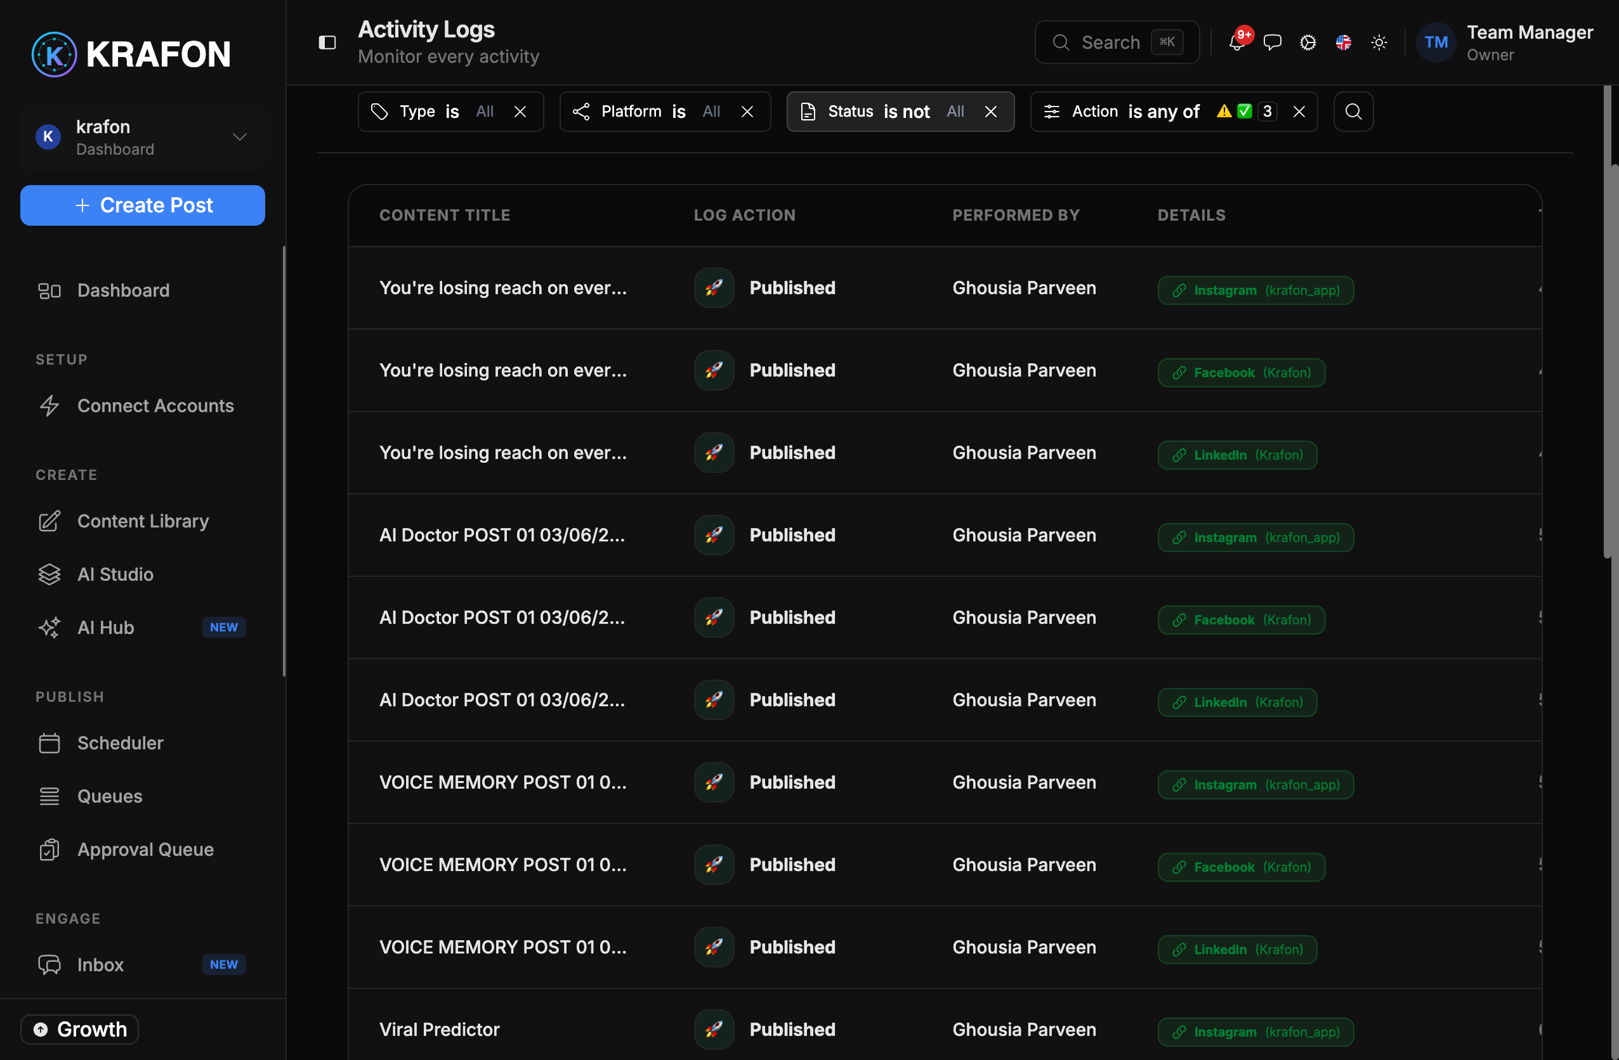The image size is (1619, 1060).
Task: Toggle the sidebar collapse icon
Action: (x=327, y=43)
